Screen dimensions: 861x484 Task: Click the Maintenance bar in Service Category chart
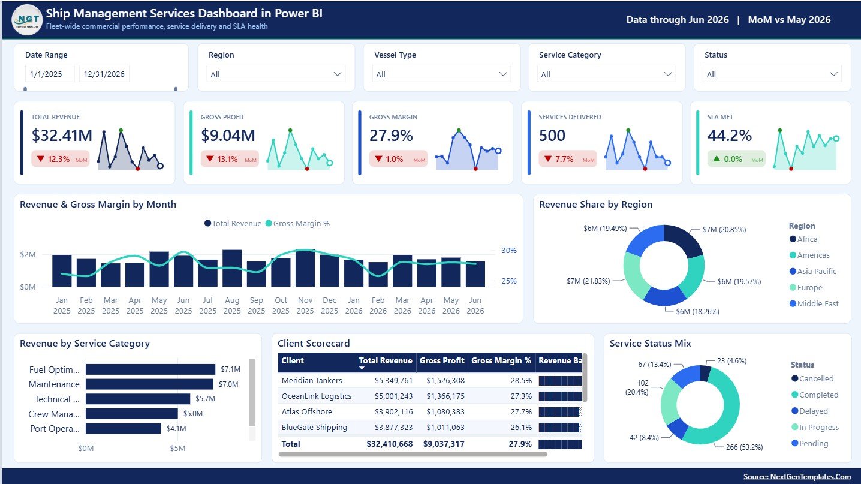(x=149, y=384)
